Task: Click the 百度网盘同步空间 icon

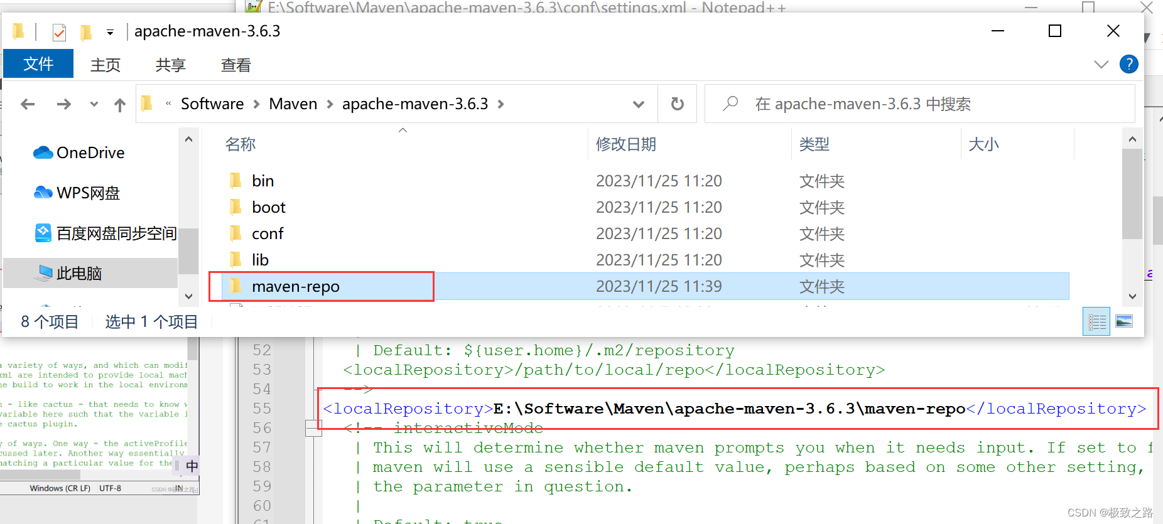Action: pyautogui.click(x=43, y=233)
